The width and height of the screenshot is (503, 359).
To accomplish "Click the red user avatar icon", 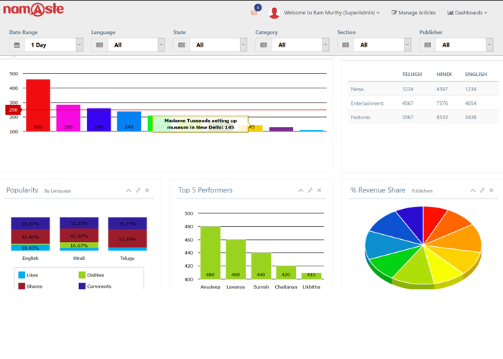I will click(274, 13).
